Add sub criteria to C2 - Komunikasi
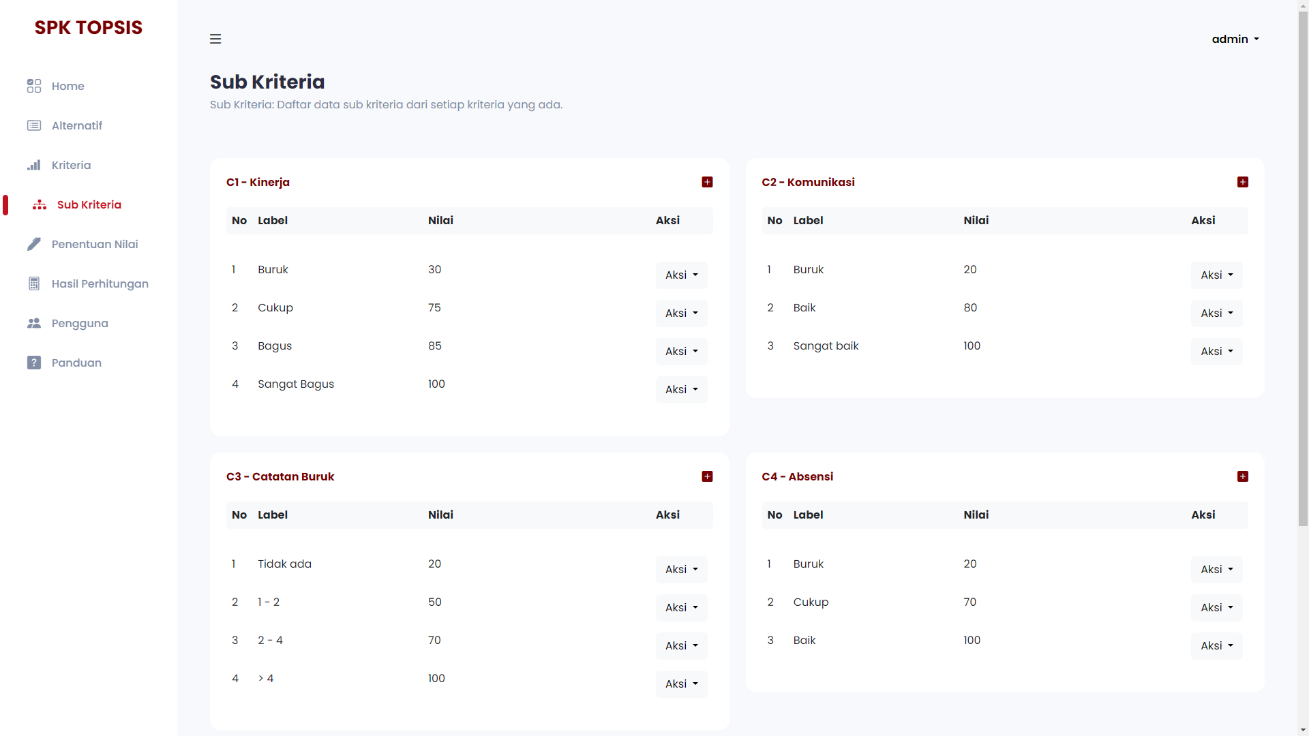 (1243, 182)
